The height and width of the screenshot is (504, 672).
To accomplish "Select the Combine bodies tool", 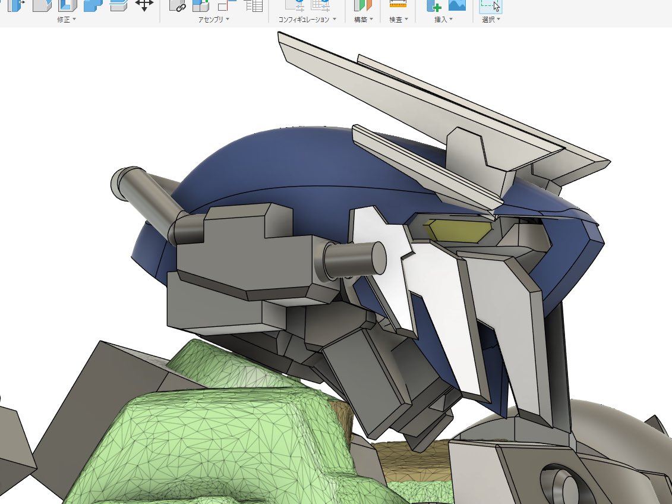I will click(x=93, y=5).
